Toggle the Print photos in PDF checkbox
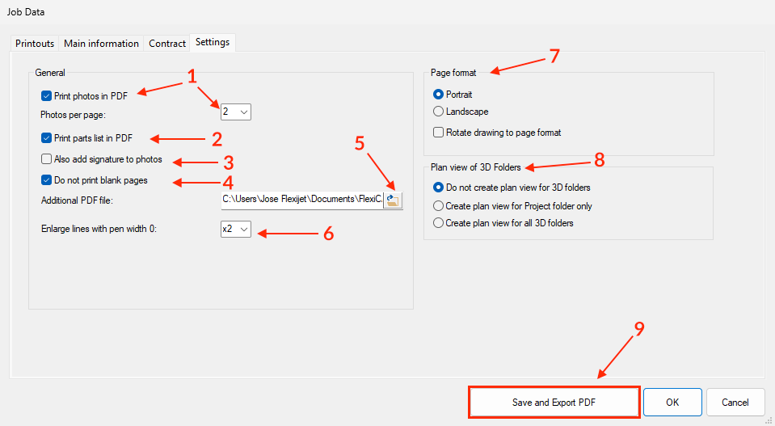 pyautogui.click(x=47, y=95)
